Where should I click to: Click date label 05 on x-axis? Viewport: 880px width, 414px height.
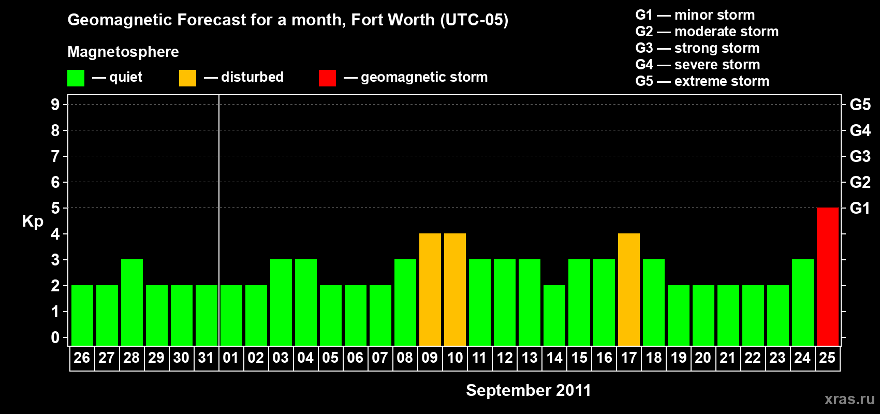tap(330, 358)
